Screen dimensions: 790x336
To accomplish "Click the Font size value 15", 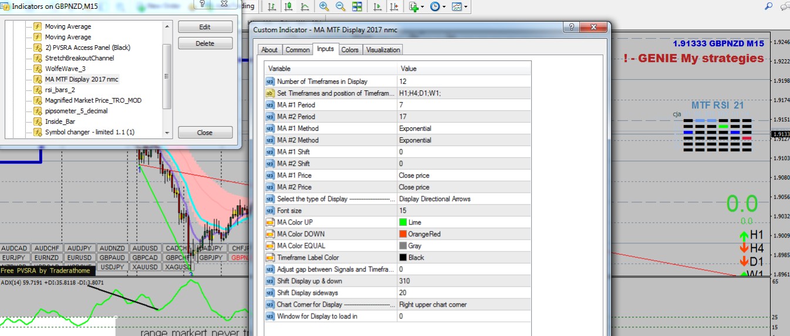I will tap(464, 211).
